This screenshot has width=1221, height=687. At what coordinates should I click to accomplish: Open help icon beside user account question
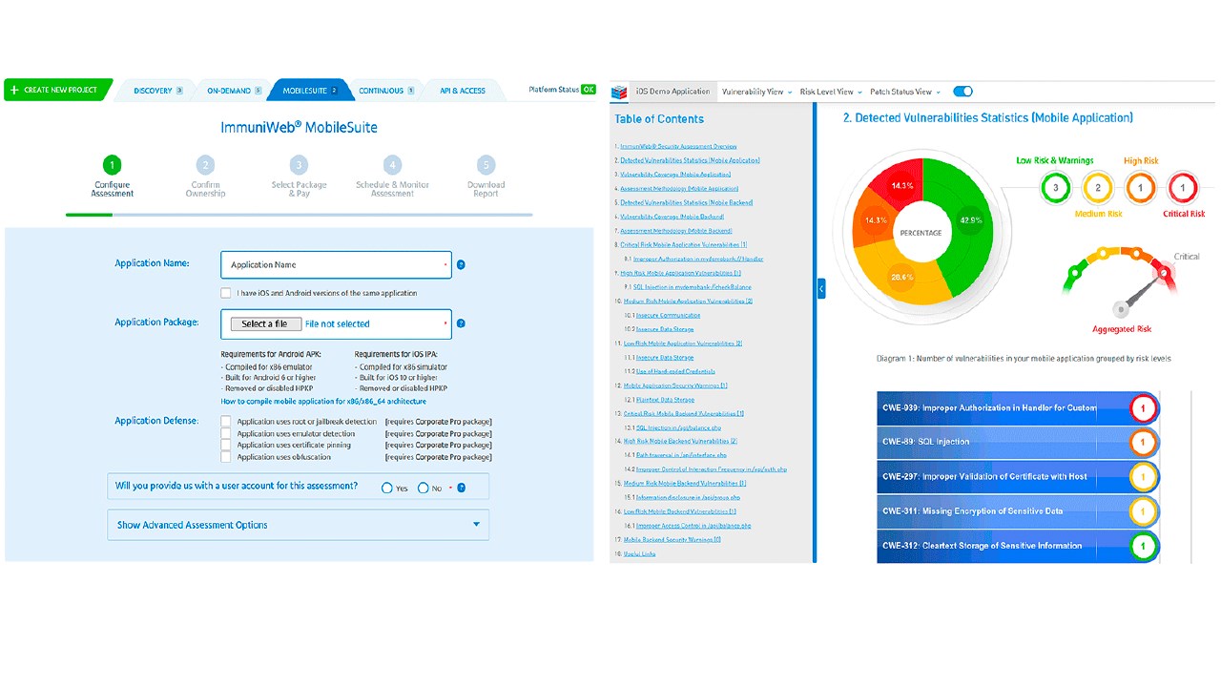(x=461, y=488)
